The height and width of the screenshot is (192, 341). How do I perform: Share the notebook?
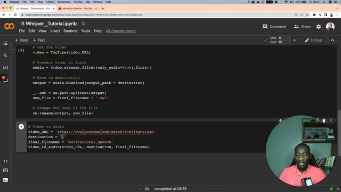[302, 27]
